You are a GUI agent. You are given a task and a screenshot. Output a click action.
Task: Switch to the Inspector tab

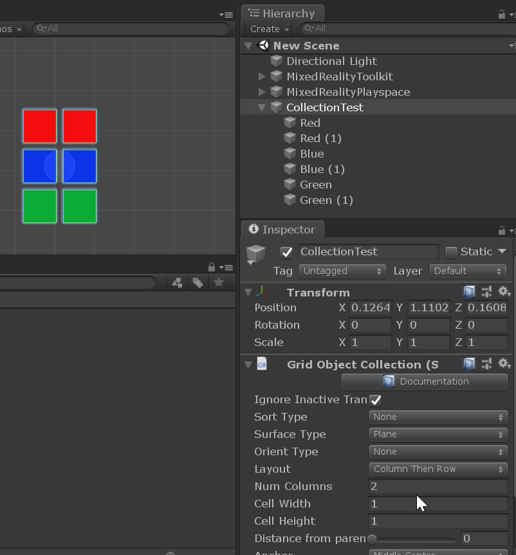pos(282,229)
